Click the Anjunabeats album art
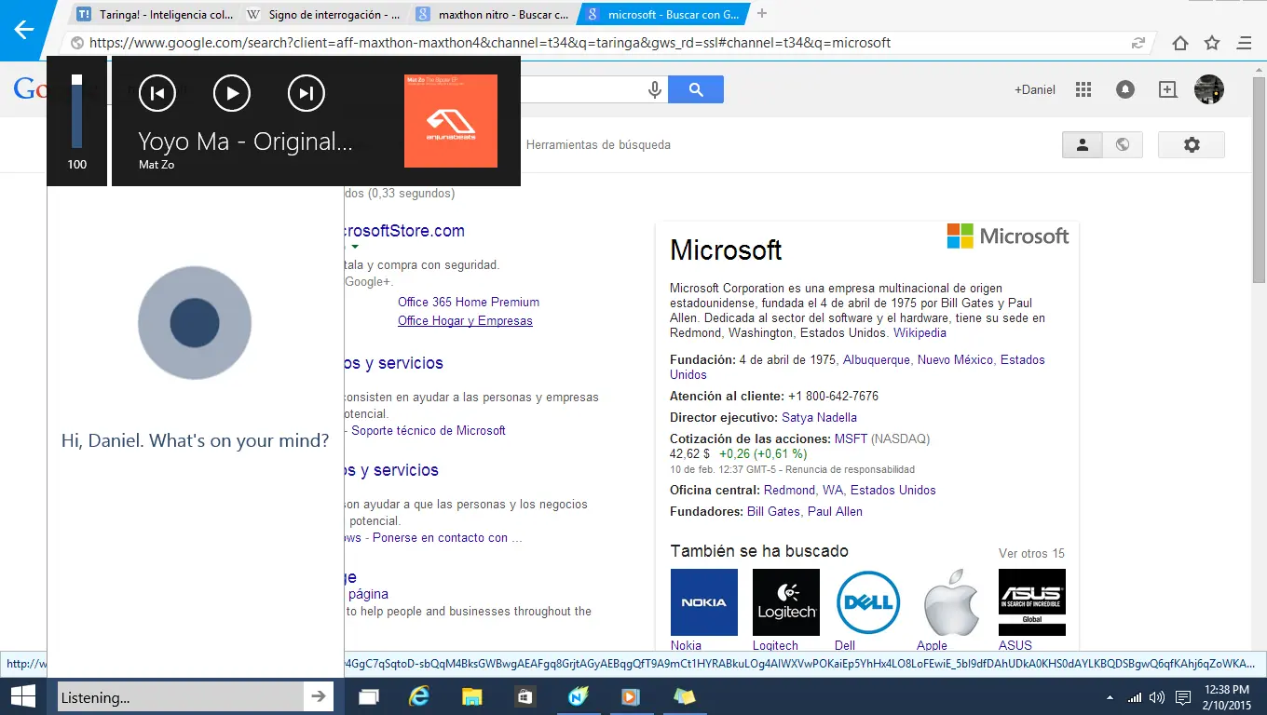Viewport: 1267px width, 715px height. pyautogui.click(x=451, y=121)
